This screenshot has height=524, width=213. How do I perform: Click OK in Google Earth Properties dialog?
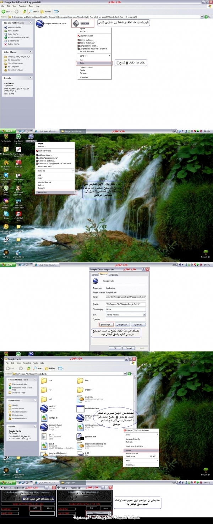click(115, 348)
